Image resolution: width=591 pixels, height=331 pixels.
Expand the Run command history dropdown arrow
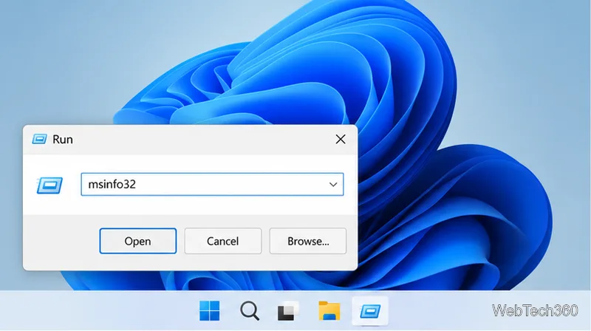click(333, 185)
